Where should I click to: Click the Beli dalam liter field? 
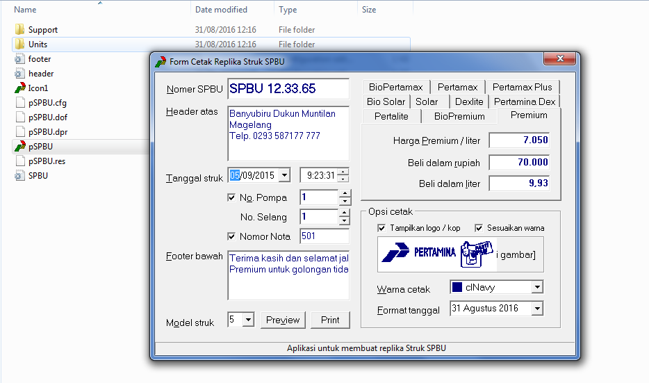click(x=519, y=183)
